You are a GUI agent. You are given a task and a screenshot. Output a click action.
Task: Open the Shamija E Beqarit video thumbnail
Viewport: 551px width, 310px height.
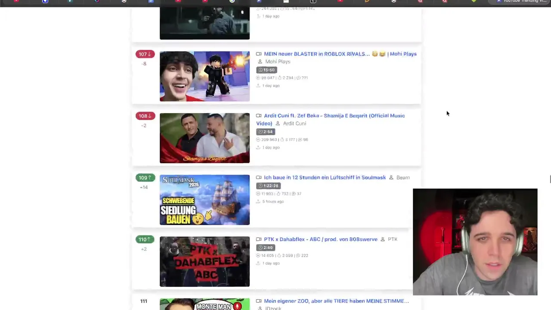pyautogui.click(x=204, y=138)
